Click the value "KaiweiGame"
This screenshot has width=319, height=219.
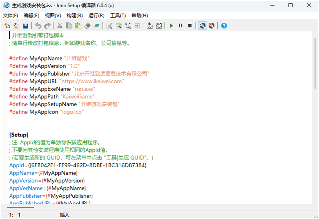pos(77,96)
